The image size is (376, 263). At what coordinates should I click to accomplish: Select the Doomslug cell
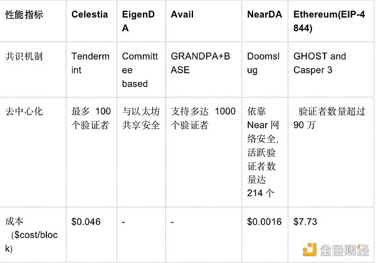263,63
